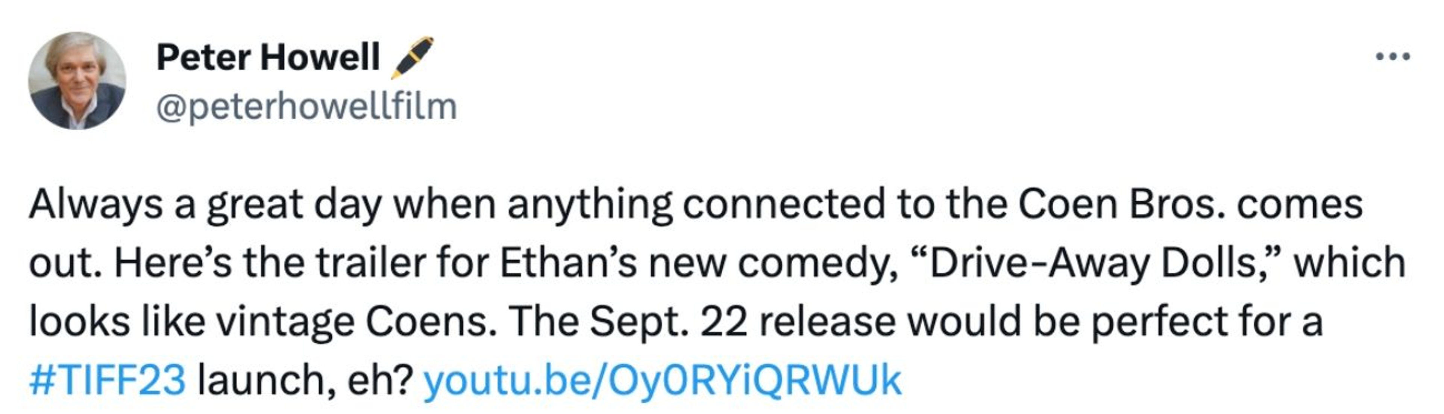Image resolution: width=1444 pixels, height=414 pixels.
Task: Open the @peterhowellfilm handle link
Action: pos(306,106)
